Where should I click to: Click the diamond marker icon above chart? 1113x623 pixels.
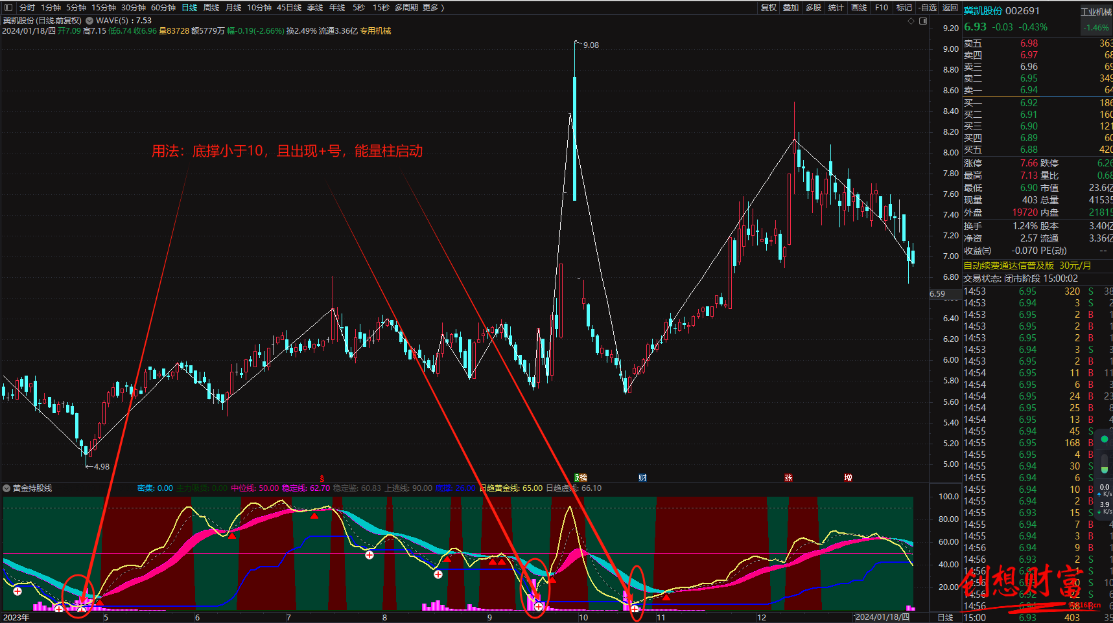(x=911, y=21)
